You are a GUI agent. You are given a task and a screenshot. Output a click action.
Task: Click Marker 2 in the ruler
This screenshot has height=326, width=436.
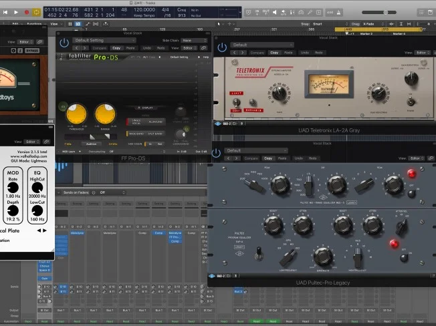pyautogui.click(x=366, y=33)
